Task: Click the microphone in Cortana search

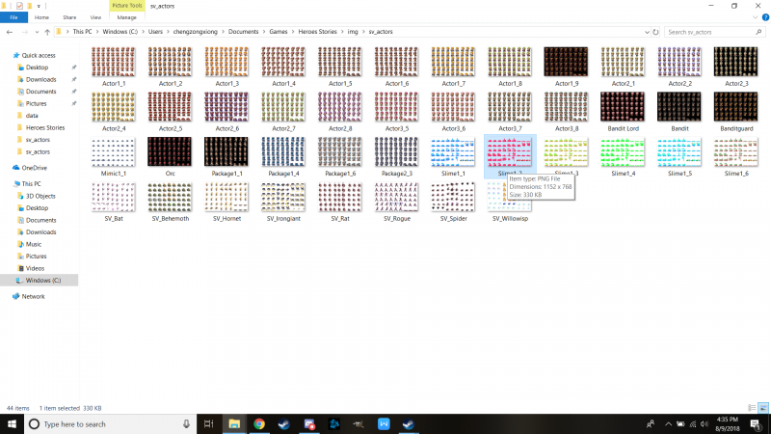Action: click(186, 424)
